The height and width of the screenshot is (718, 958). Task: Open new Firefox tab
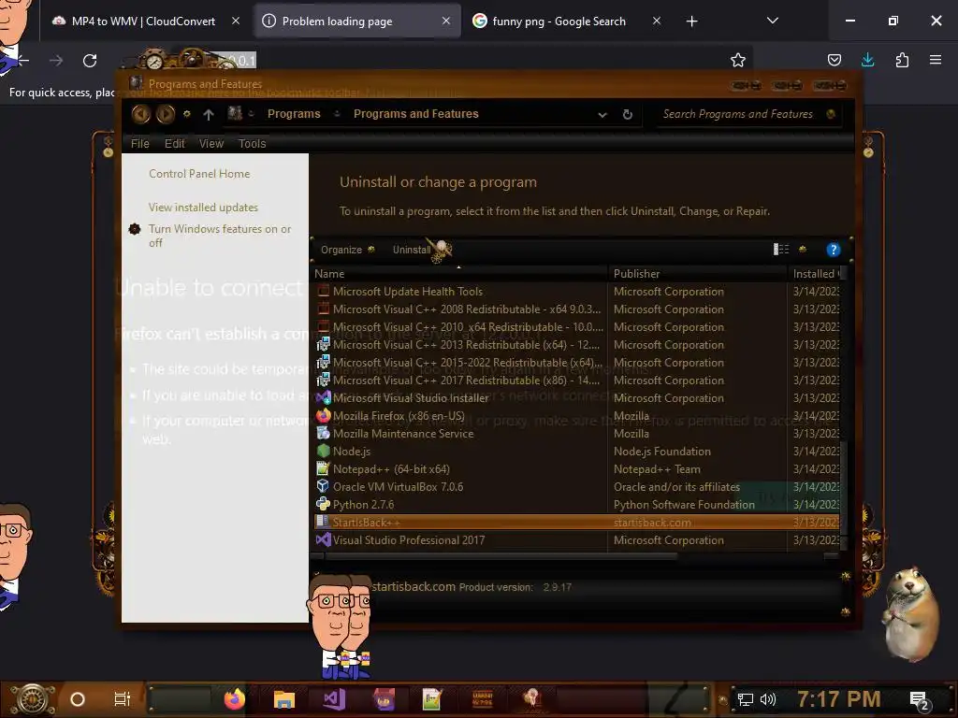click(x=691, y=22)
